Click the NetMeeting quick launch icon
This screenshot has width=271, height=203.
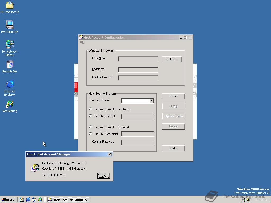[40, 200]
